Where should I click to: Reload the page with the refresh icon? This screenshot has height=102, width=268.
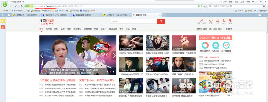[16, 6]
